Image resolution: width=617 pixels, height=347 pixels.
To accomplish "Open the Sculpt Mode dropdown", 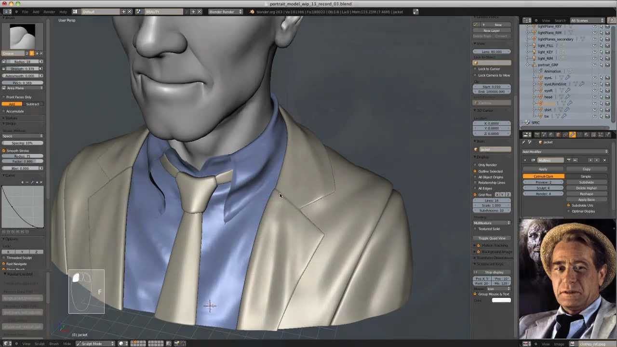I will tap(95, 344).
